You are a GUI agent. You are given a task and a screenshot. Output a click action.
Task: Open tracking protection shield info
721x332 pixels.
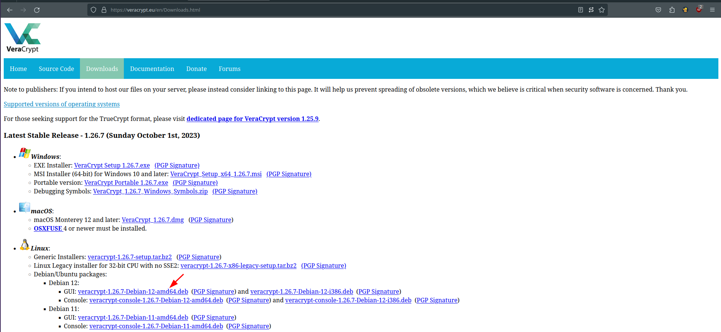click(x=94, y=10)
